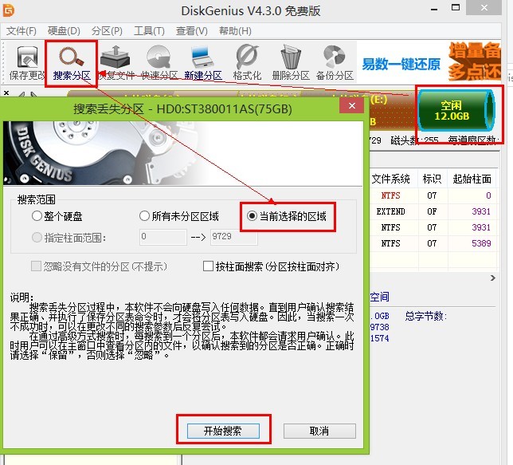513x465 pixels.
Task: Select the NTFS row with start cylinder 5389
Action: pos(433,243)
